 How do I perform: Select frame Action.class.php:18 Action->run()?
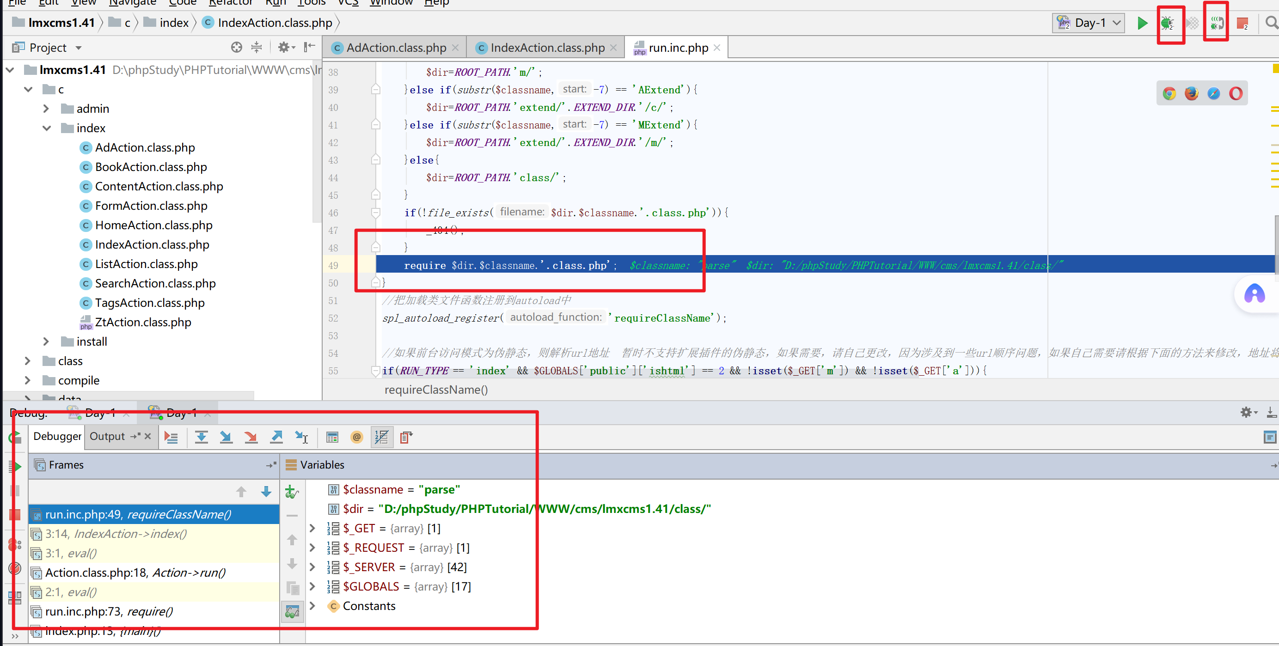(x=154, y=573)
